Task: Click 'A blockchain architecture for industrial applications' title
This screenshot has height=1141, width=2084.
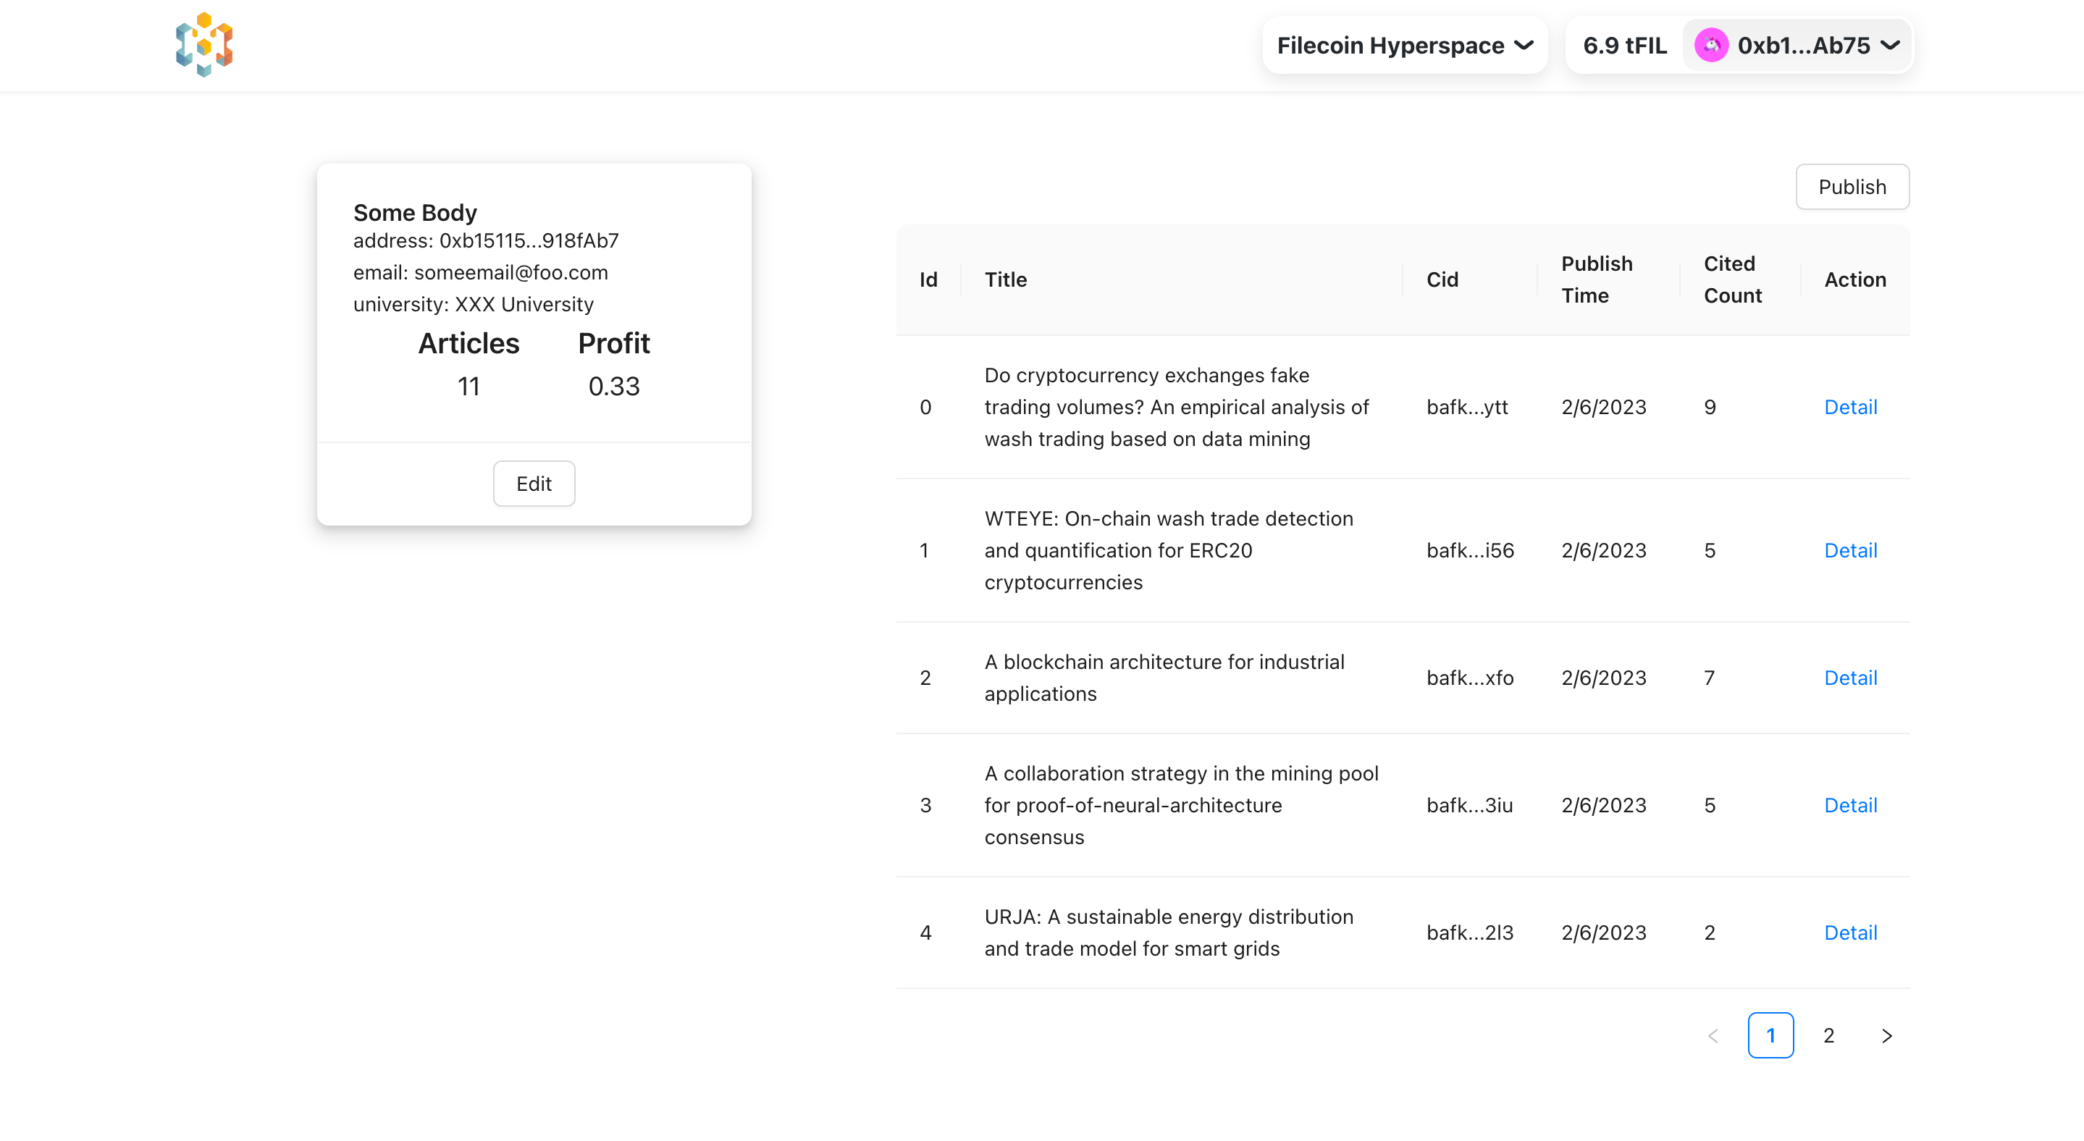Action: pyautogui.click(x=1165, y=678)
